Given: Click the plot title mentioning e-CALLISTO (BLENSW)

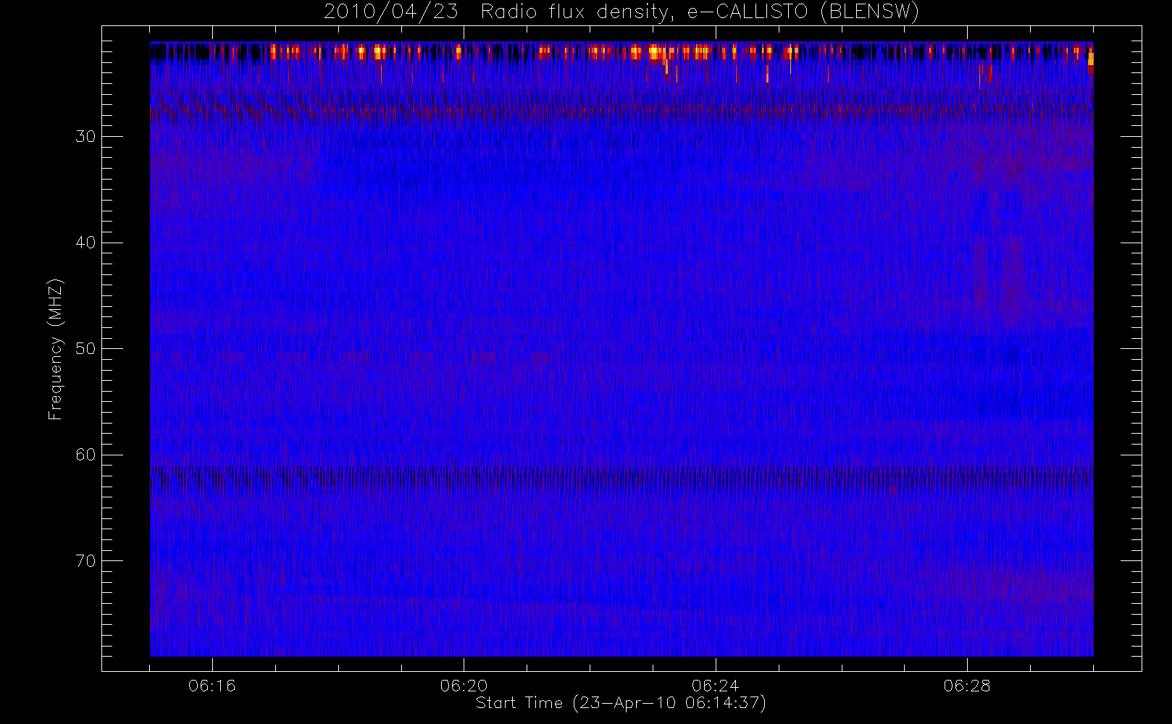Looking at the screenshot, I should click(x=621, y=12).
